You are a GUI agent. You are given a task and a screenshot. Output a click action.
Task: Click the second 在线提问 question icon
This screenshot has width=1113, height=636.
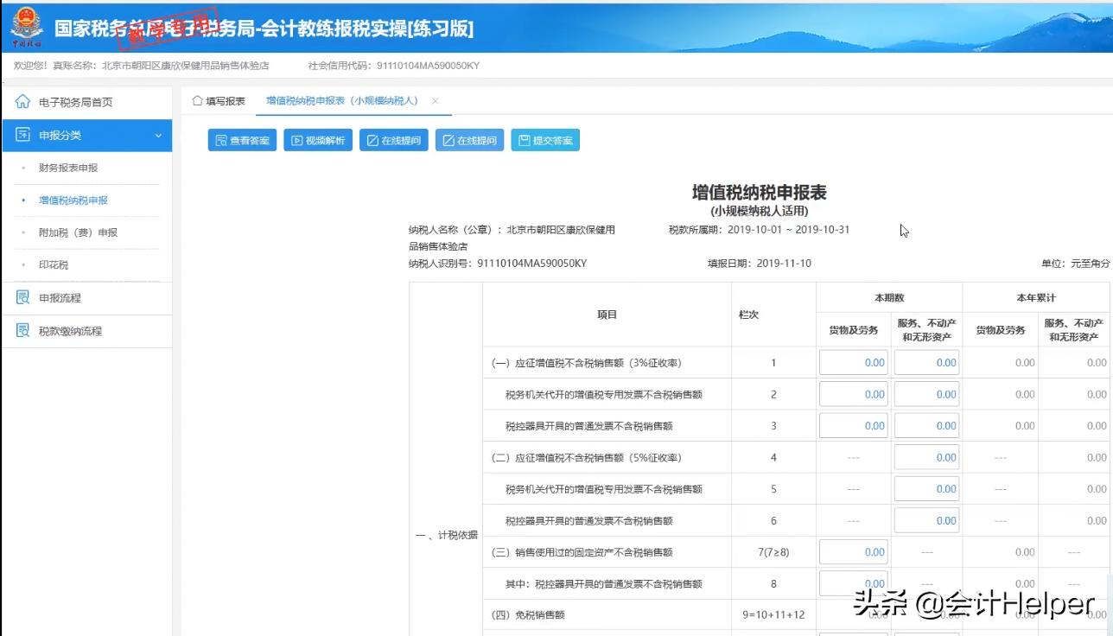pyautogui.click(x=467, y=139)
